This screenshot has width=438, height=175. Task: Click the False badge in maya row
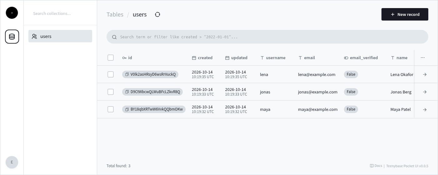(x=351, y=109)
